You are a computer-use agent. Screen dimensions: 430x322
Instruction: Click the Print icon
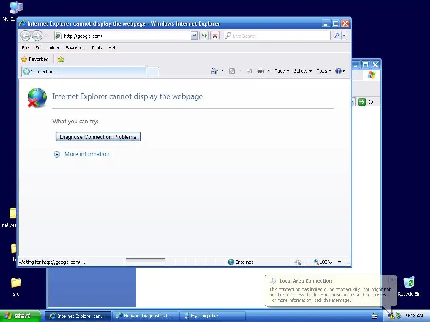(260, 71)
